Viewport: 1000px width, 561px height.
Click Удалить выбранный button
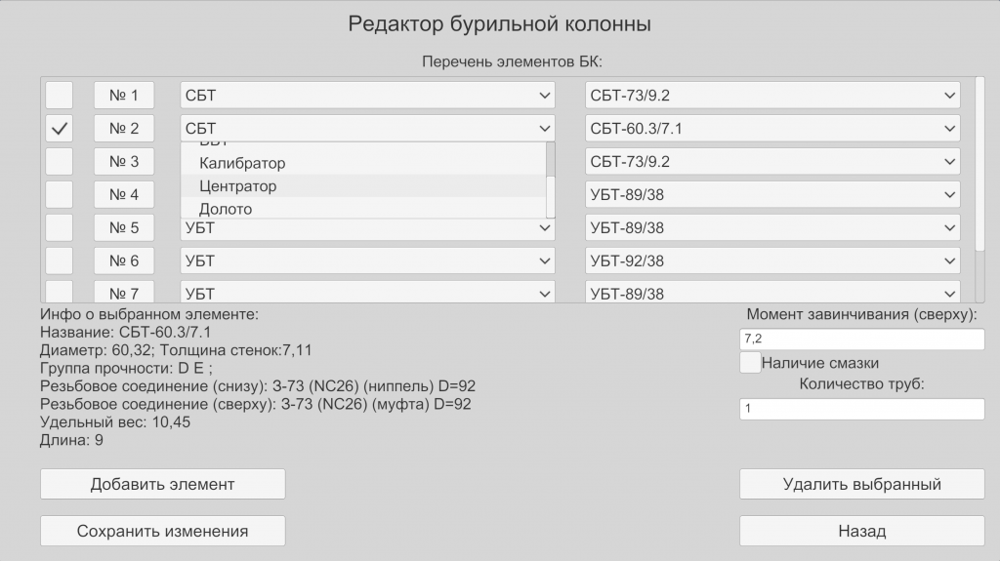pyautogui.click(x=861, y=484)
